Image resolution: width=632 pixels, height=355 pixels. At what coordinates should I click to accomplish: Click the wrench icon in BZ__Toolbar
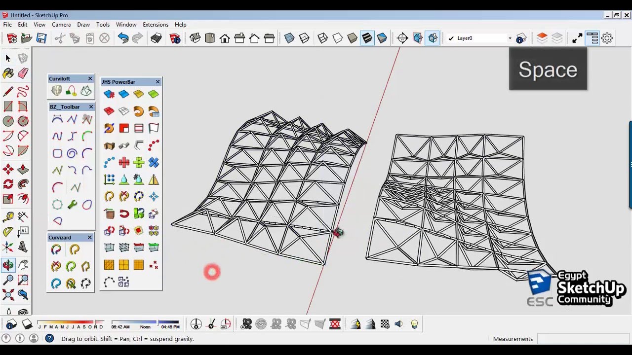[x=72, y=204]
